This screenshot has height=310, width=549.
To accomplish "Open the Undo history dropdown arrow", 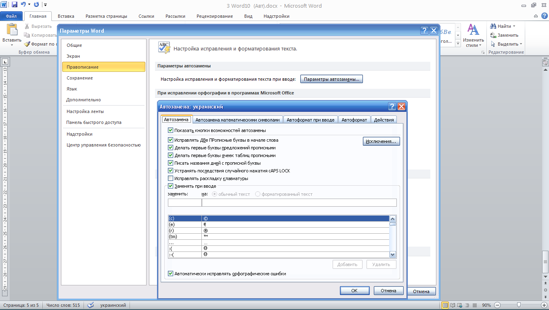I will (x=29, y=5).
